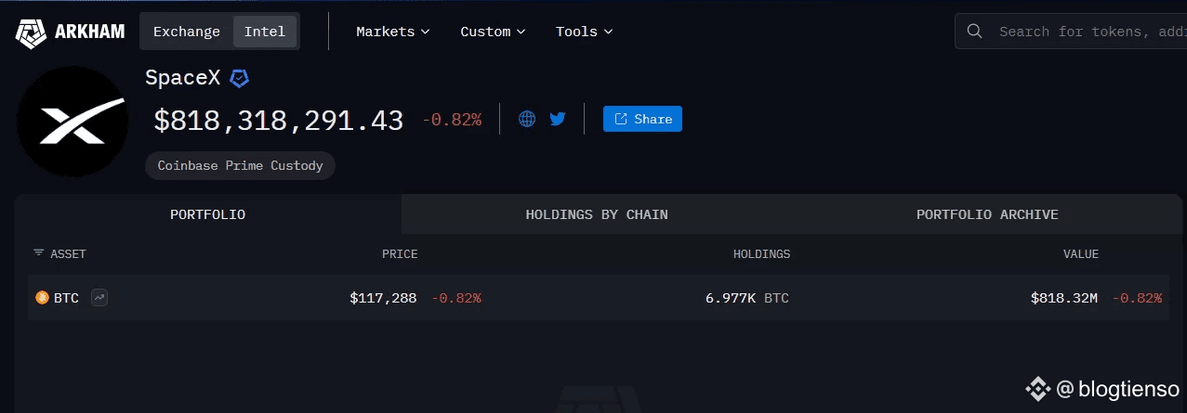Expand the Custom dropdown menu
This screenshot has width=1187, height=413.
coord(494,32)
